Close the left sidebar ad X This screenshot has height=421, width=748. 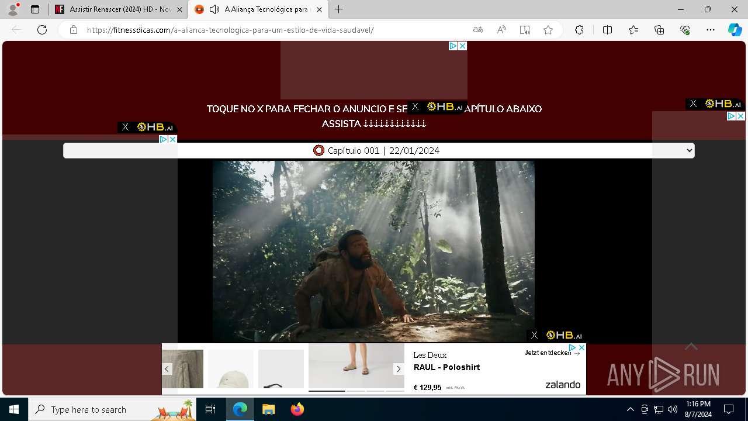pyautogui.click(x=172, y=139)
